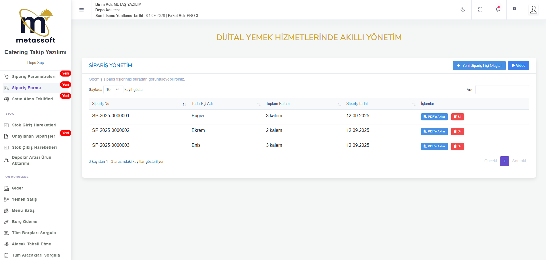Viewport: 546px width, 260px height.
Task: Collapse sidebar using hamburger menu icon
Action: click(82, 10)
